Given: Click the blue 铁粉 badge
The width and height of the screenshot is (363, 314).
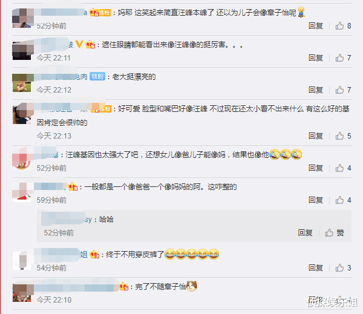Looking at the screenshot, I should click(x=97, y=76).
